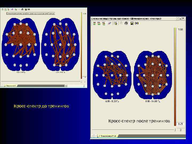Screen dimensions: 192x144
Task: Click the tooltip text under the left window toolbar
Action: pos(31,14)
